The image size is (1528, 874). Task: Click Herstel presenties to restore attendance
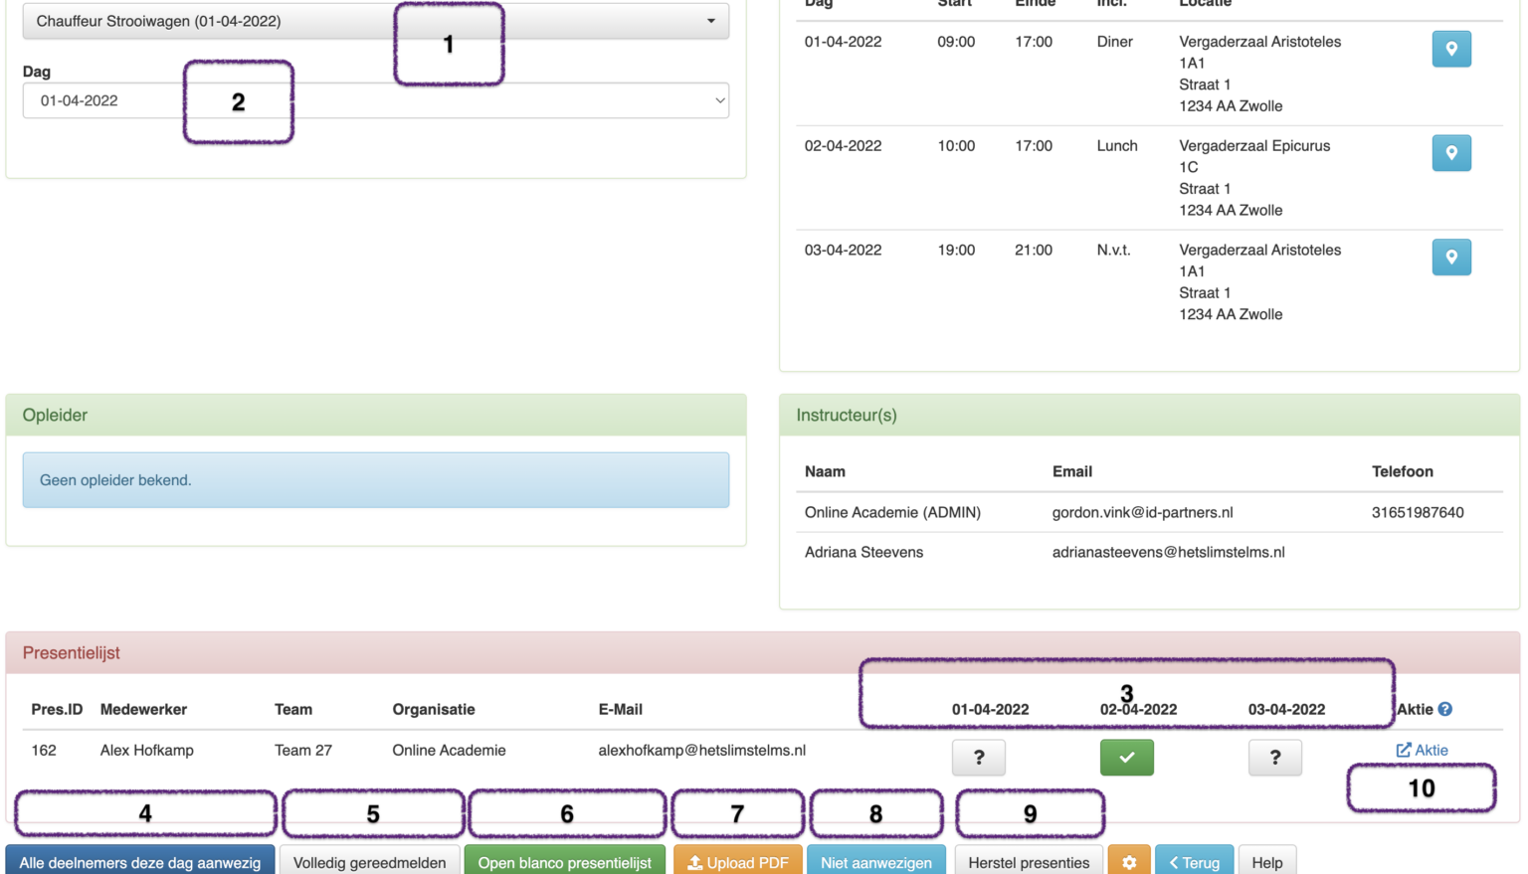(x=1028, y=862)
